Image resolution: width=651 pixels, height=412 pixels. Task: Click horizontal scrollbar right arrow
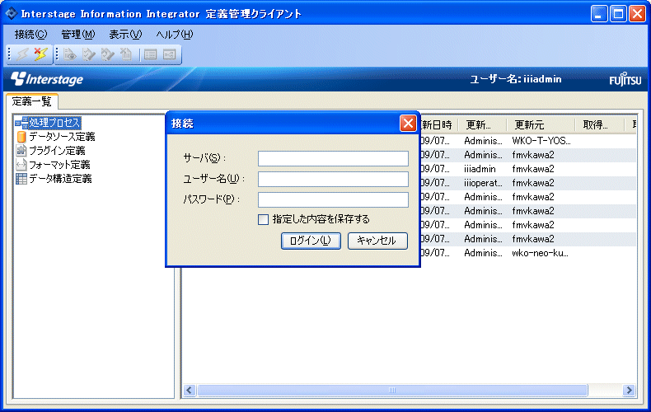coord(629,391)
